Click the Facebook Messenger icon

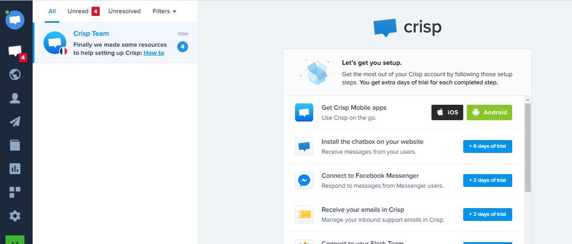304,181
